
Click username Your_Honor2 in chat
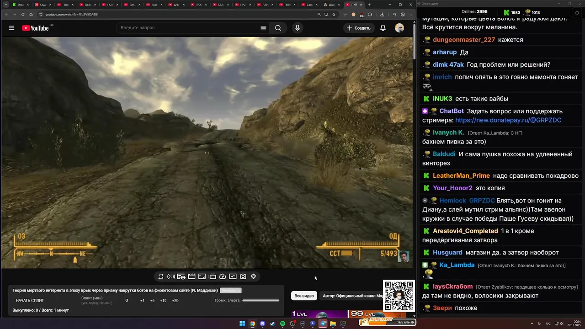(452, 188)
